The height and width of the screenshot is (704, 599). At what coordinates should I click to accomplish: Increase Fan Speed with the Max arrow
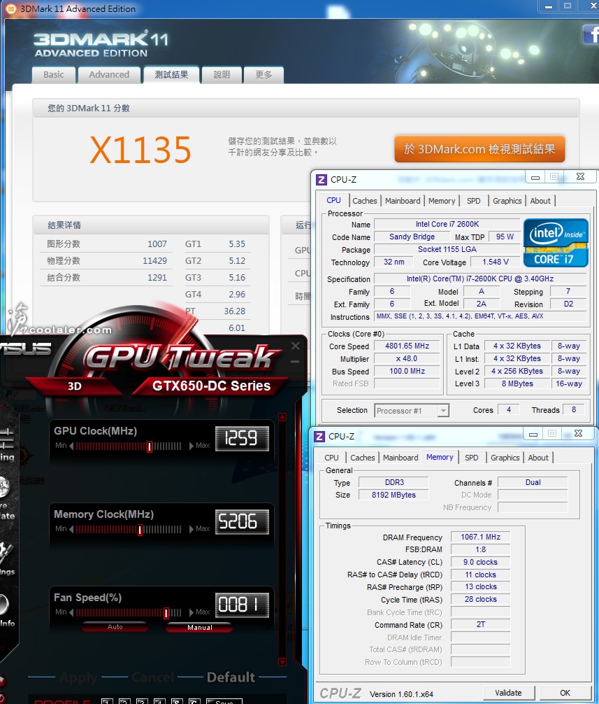(192, 612)
